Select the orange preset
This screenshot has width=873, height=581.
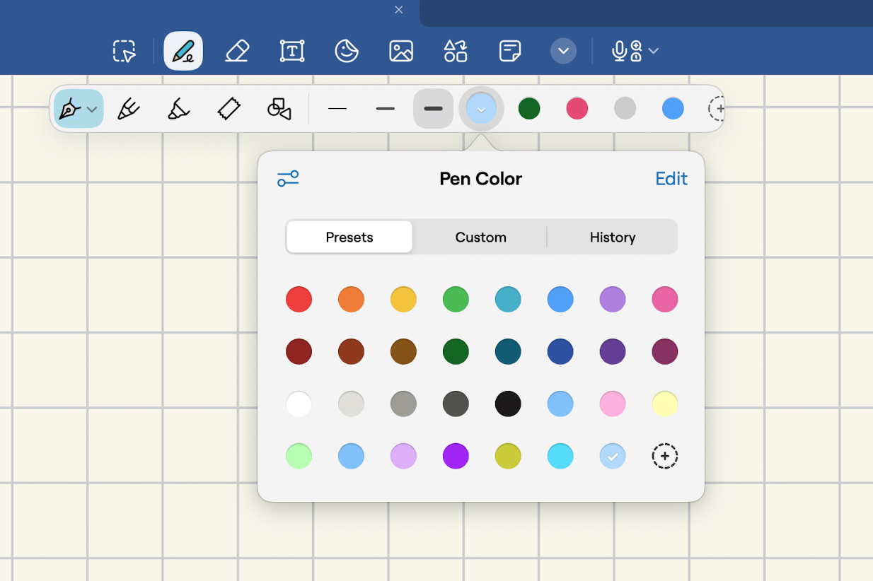coord(352,299)
